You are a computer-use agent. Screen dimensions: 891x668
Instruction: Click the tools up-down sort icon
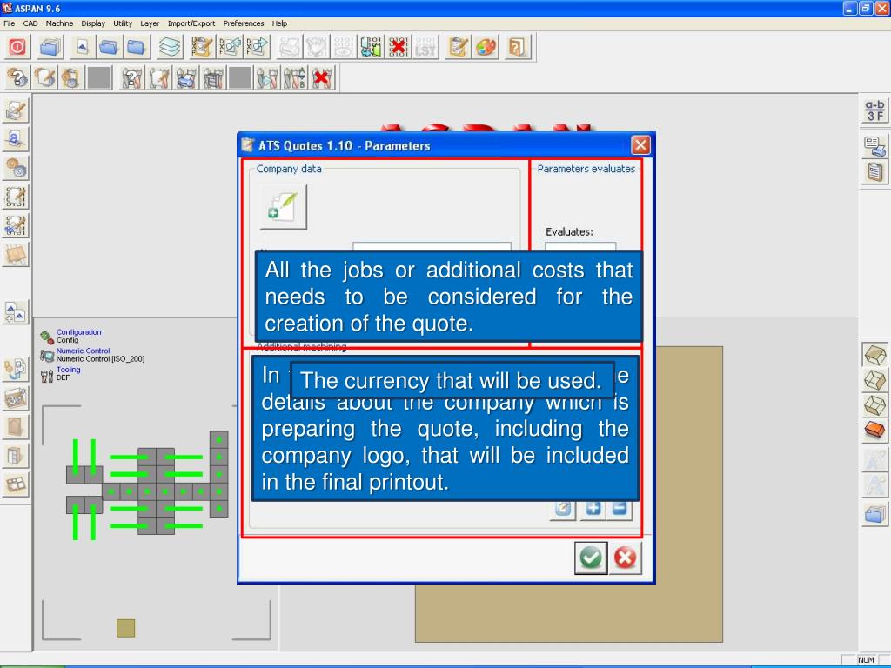click(294, 77)
